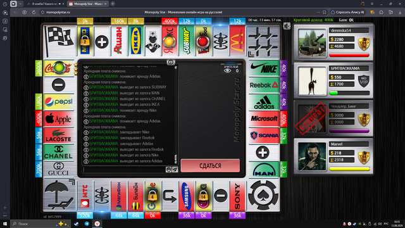Open БРИТВАОККАМА player avatar
The width and height of the screenshot is (405, 228).
(312, 80)
